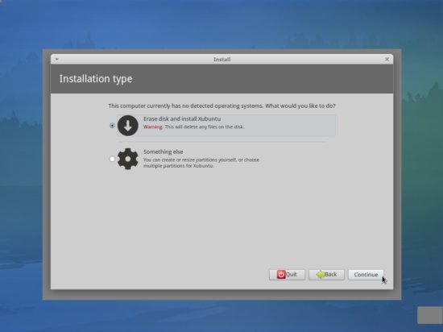Click the Back button label

pyautogui.click(x=330, y=274)
